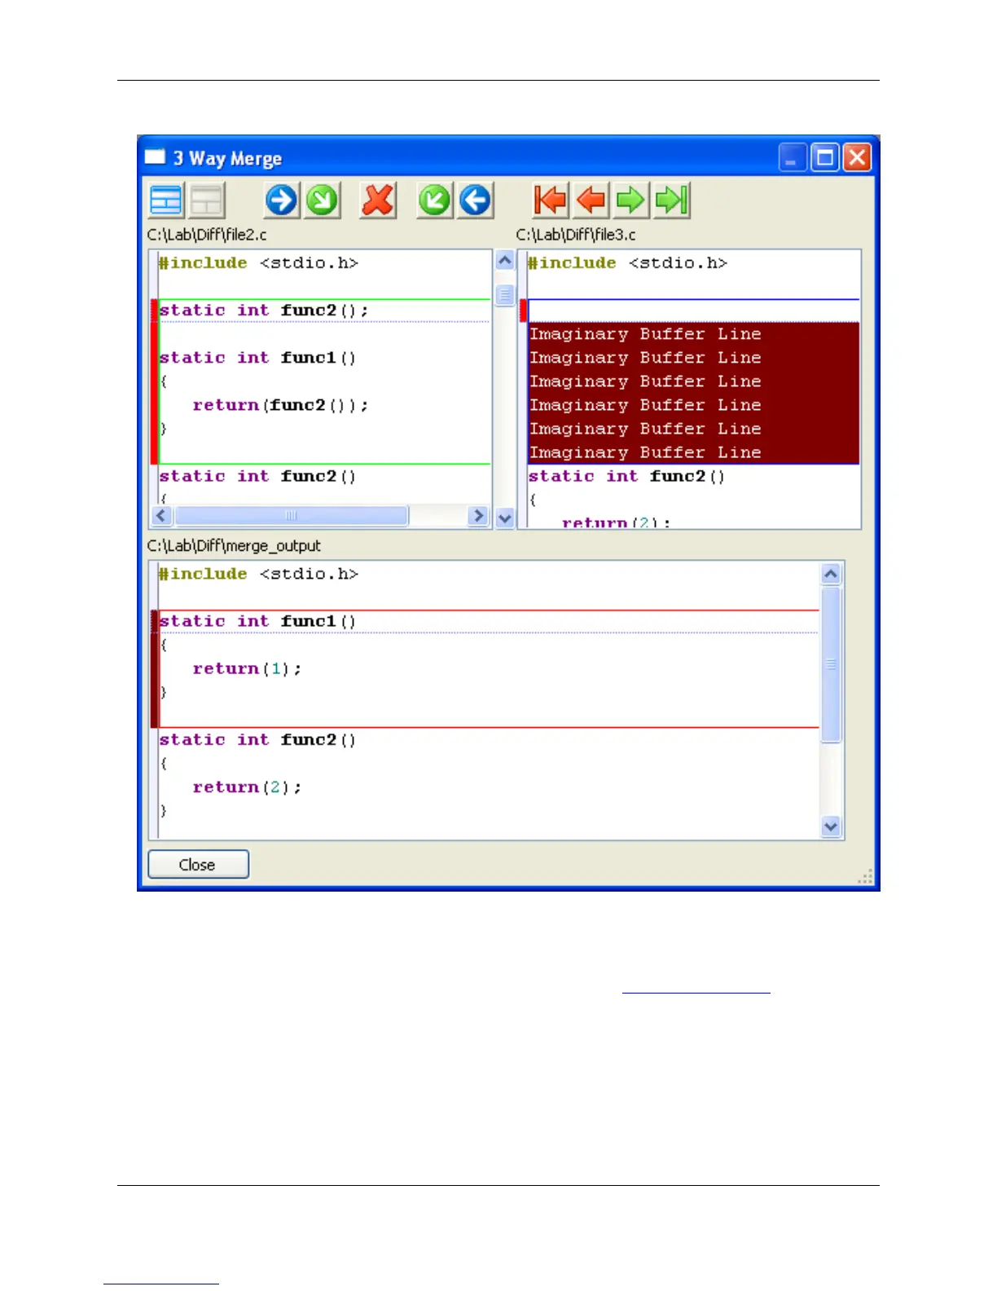This screenshot has height=1291, width=997.
Task: Click up arrow of upper panes vertical scrollbar
Action: 505,261
